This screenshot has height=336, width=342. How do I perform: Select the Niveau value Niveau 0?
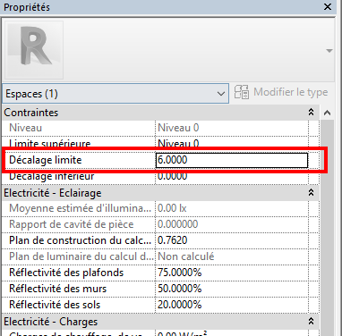point(232,128)
